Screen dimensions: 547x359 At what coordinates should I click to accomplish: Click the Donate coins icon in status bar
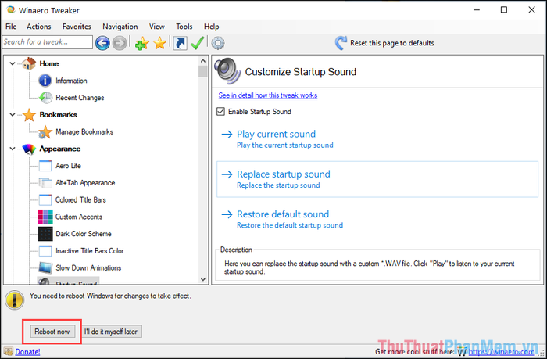coord(8,351)
